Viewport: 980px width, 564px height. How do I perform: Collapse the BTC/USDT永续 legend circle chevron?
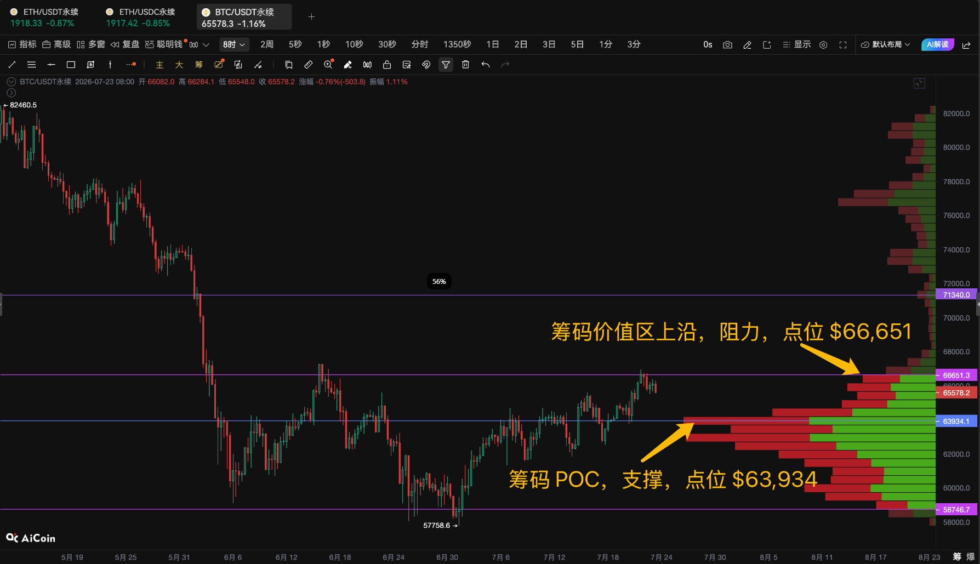pos(11,82)
